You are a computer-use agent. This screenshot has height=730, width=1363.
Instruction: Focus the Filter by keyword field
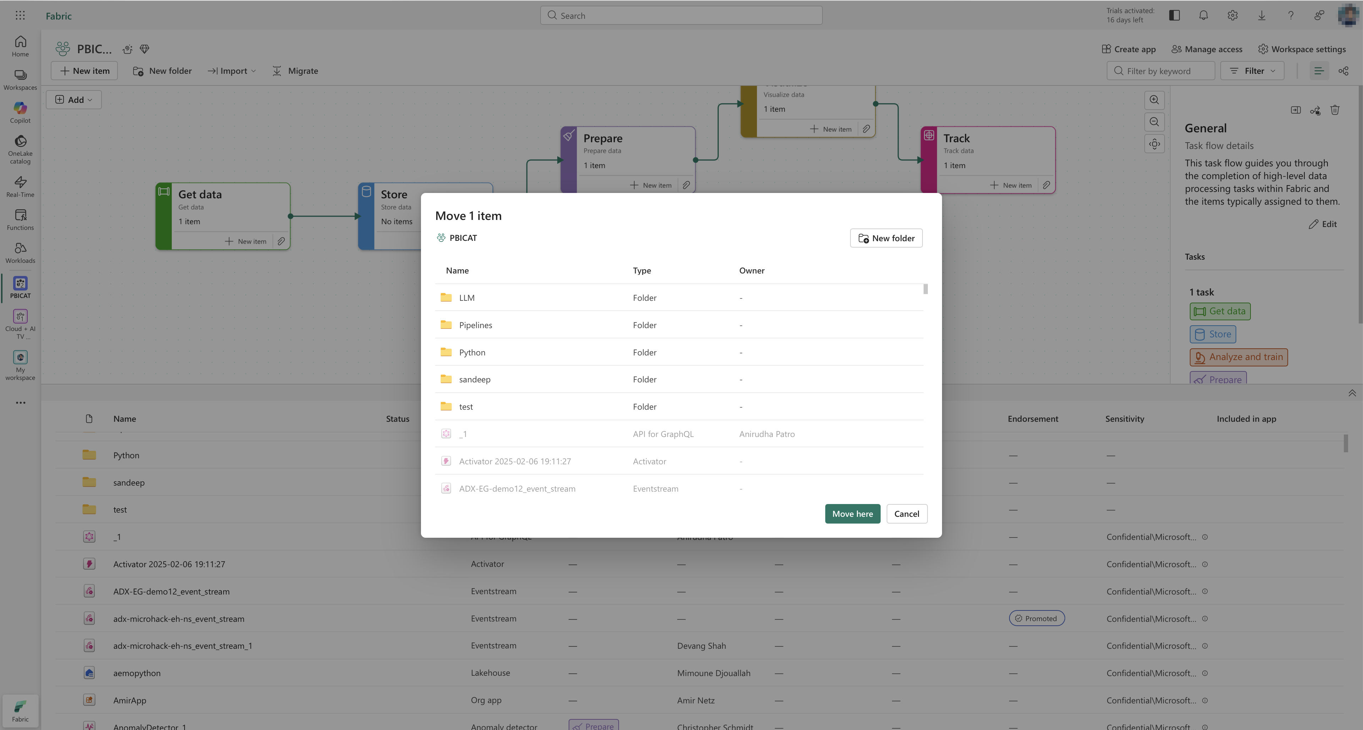1160,71
